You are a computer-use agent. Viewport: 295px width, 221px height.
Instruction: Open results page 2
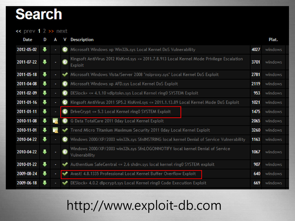pyautogui.click(x=44, y=31)
